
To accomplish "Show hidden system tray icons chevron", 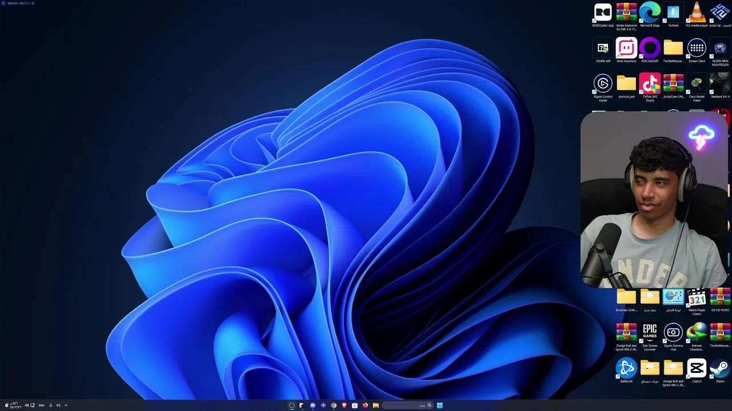I will 66,405.
